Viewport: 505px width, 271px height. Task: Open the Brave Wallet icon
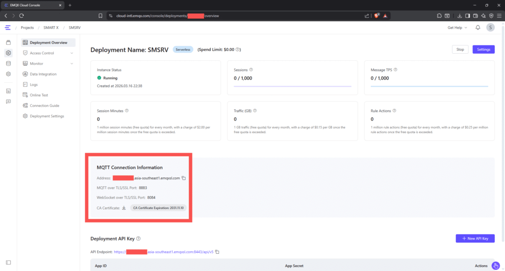475,16
